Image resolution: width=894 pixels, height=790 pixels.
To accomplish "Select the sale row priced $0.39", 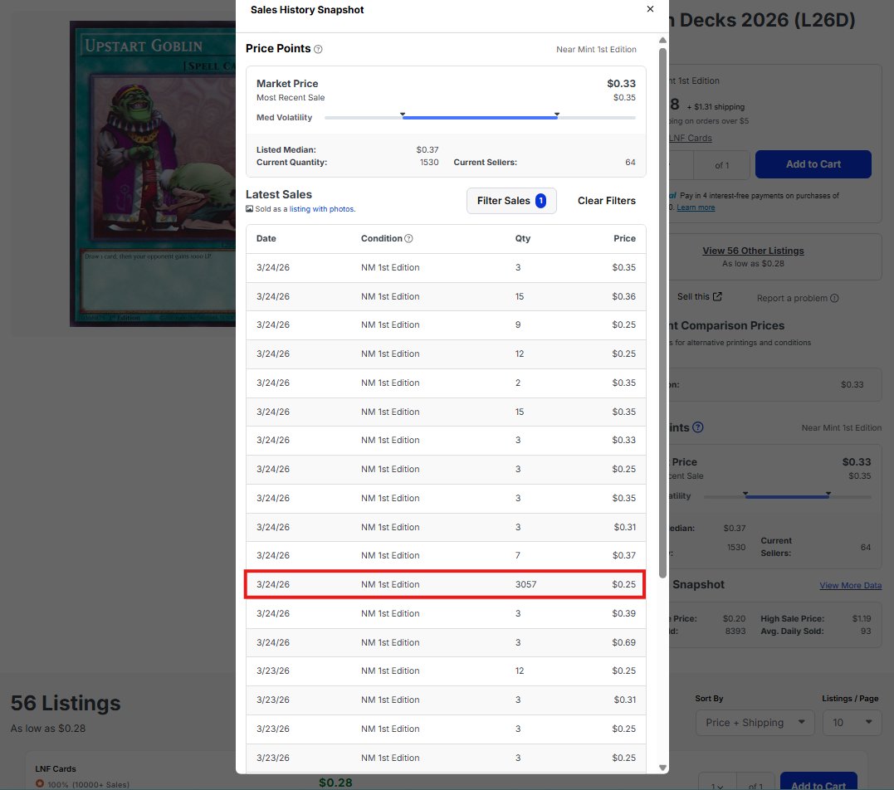I will tap(445, 613).
